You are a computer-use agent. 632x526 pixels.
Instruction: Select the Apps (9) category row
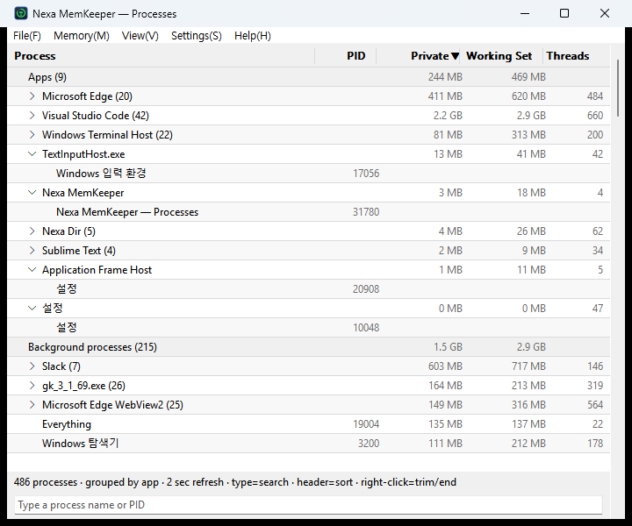click(x=309, y=77)
